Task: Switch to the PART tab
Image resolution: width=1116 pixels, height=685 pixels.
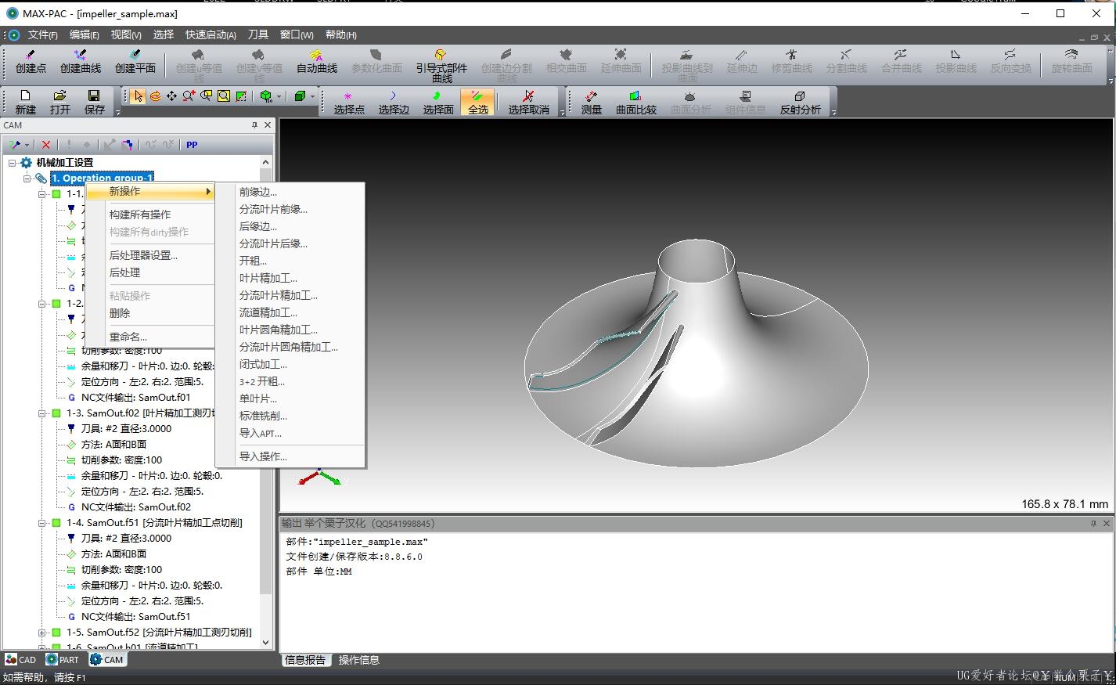Action: point(63,660)
